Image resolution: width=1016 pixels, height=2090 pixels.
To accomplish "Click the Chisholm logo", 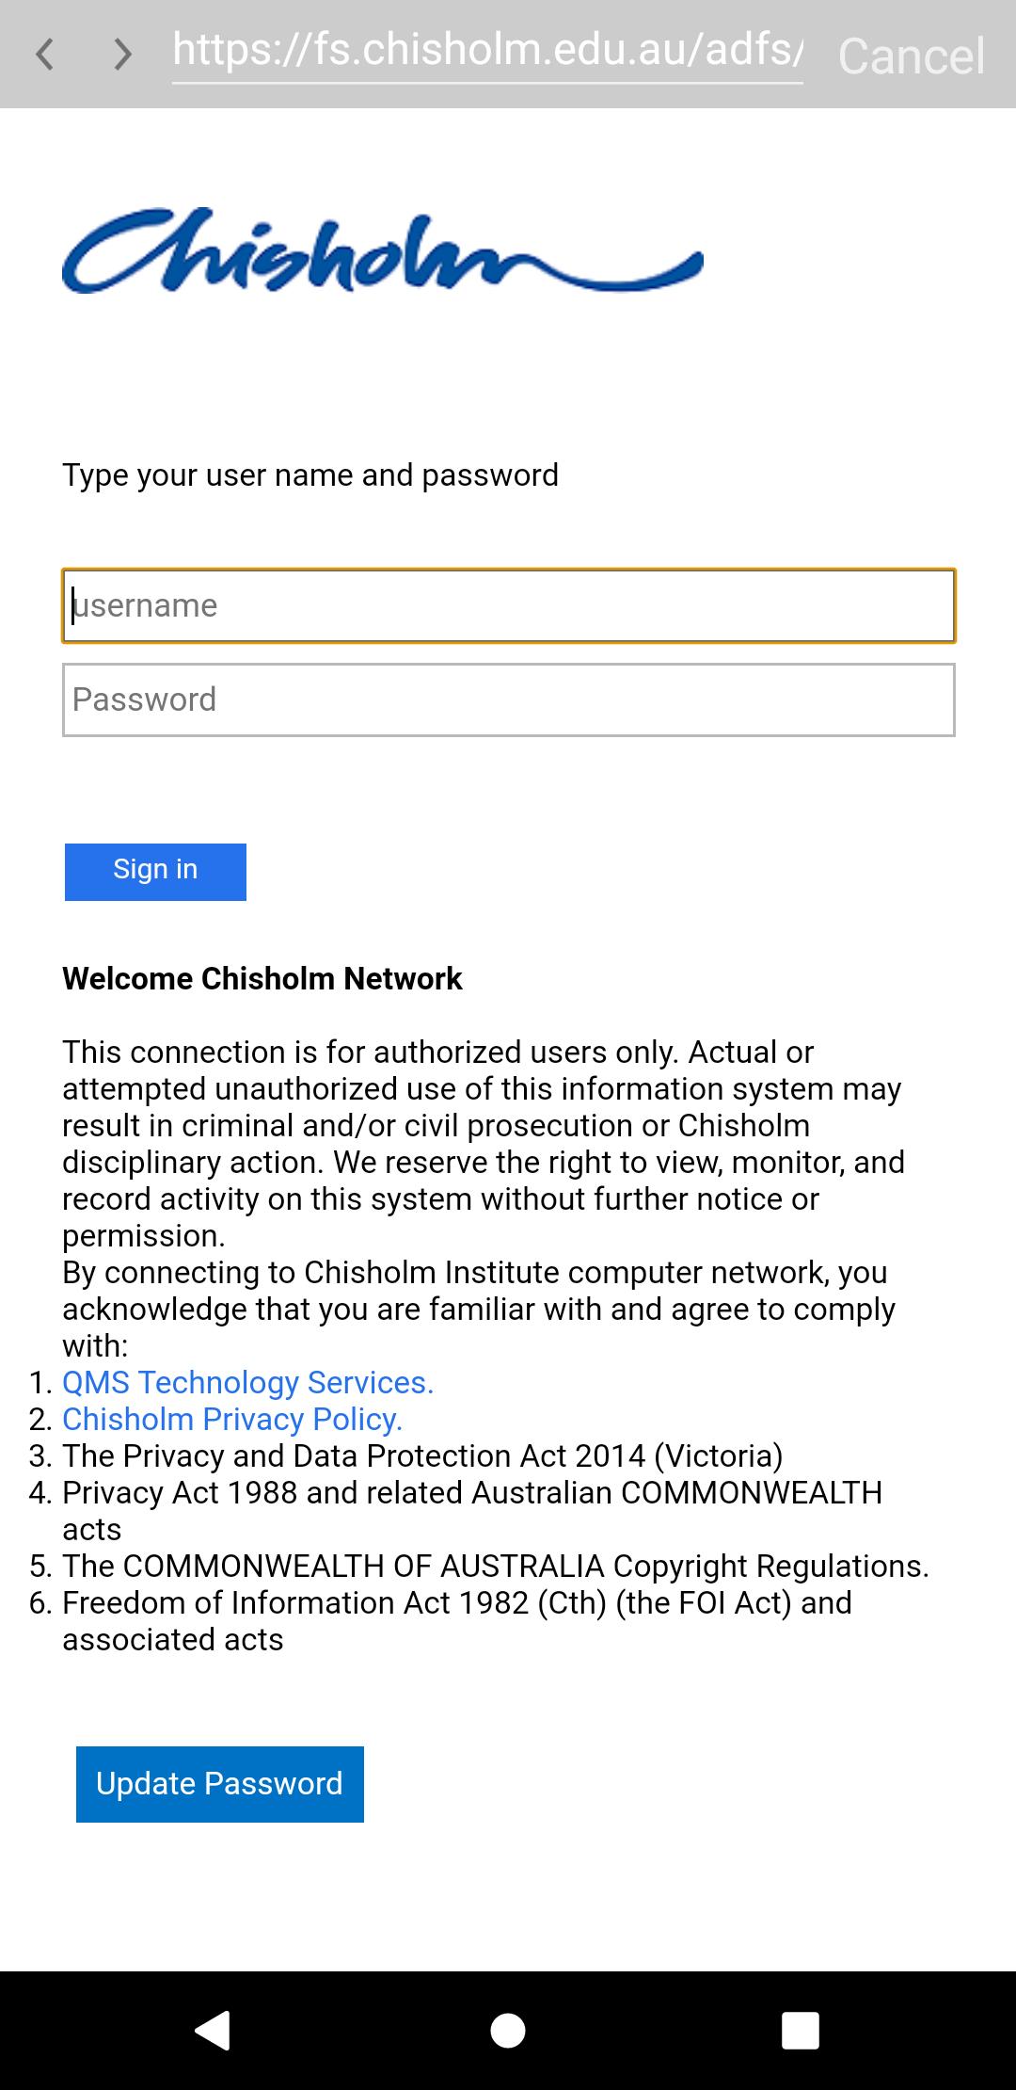I will 382,250.
